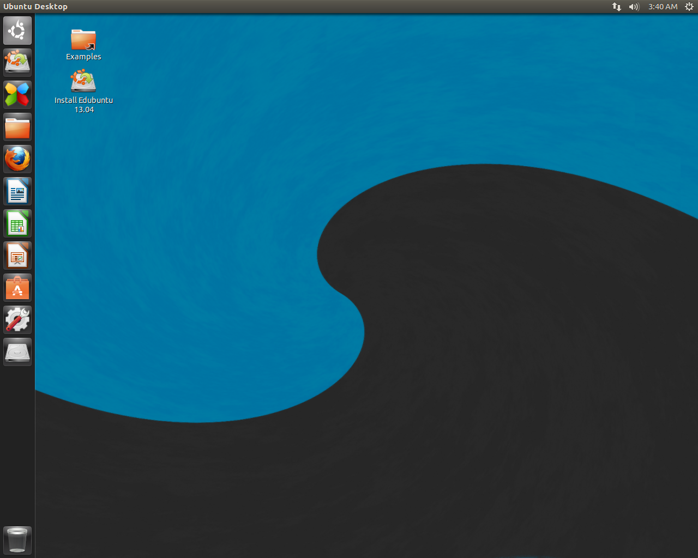
Task: Select the Examples folder on desktop
Action: pos(83,40)
